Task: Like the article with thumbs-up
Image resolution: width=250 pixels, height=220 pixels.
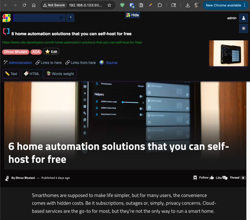Action: tap(215, 178)
